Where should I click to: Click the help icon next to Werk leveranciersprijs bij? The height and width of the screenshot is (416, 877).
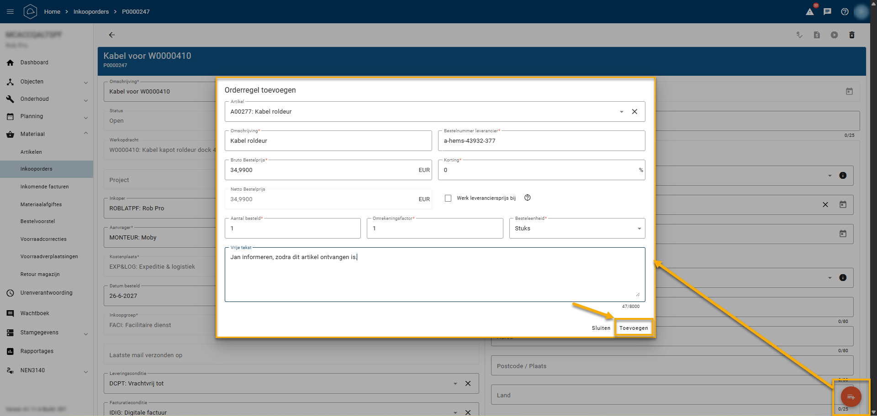coord(528,198)
